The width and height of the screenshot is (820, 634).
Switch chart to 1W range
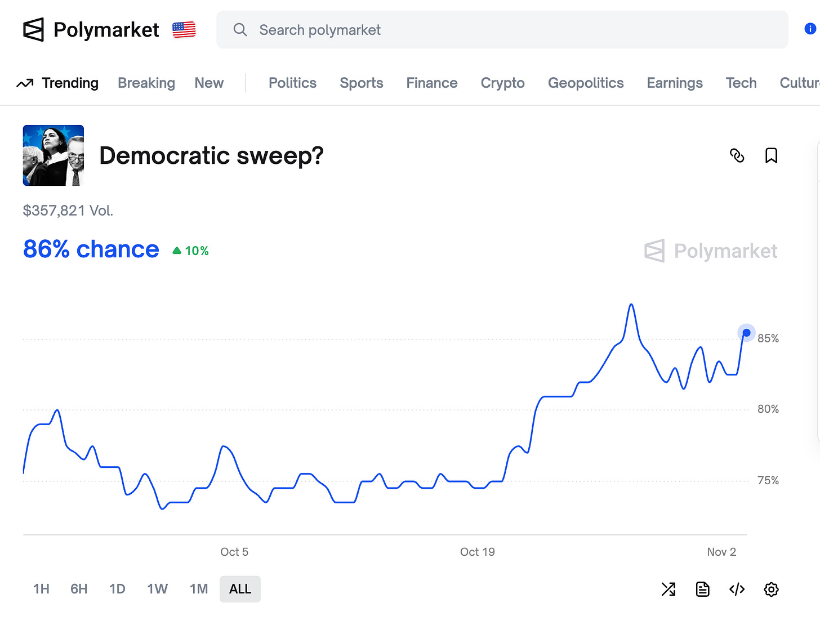tap(157, 589)
